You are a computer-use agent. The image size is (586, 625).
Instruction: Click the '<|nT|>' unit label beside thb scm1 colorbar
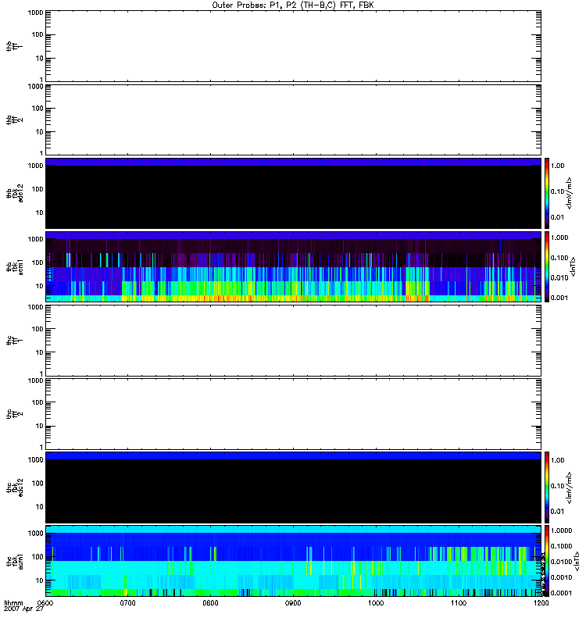(573, 266)
